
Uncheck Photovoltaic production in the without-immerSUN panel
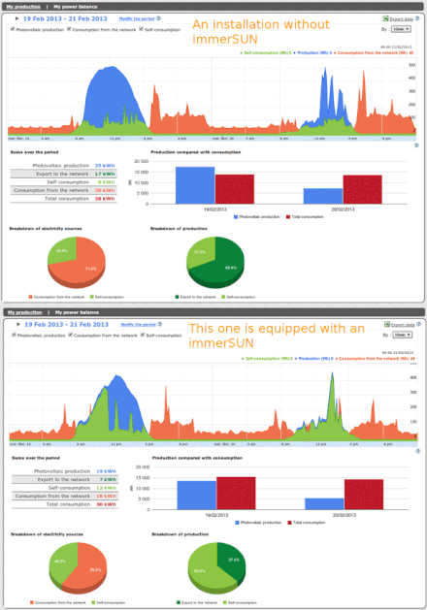click(x=13, y=29)
